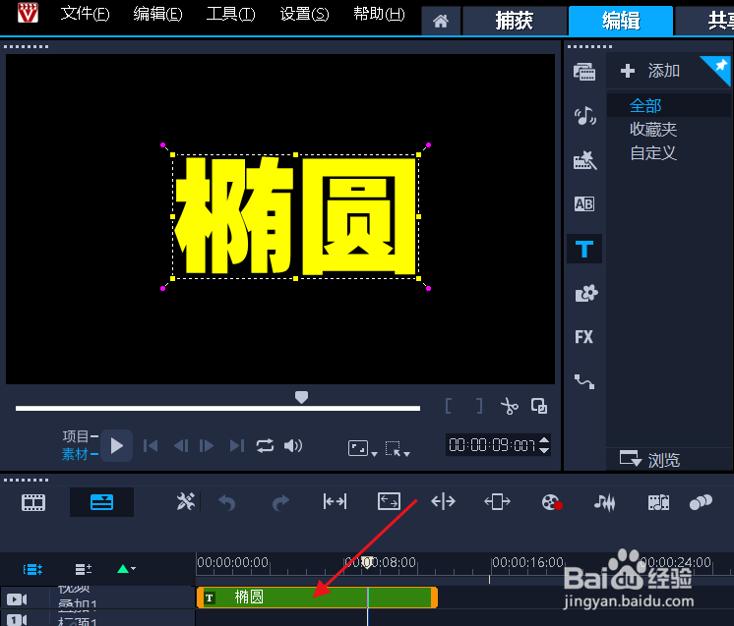Switch to 素材 play mode

76,454
